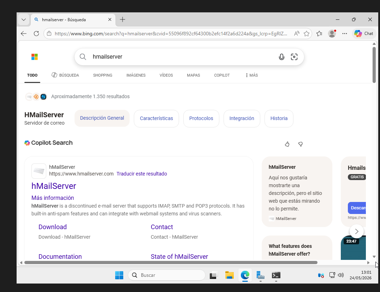This screenshot has width=380, height=292.
Task: Add page to favorites star icon
Action: 307,34
